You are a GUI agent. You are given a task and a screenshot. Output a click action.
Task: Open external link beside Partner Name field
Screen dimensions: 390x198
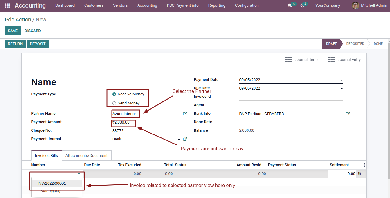185,114
